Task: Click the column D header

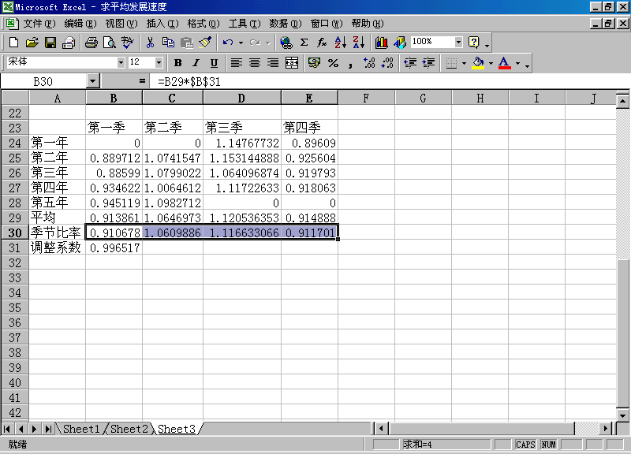Action: (x=241, y=98)
